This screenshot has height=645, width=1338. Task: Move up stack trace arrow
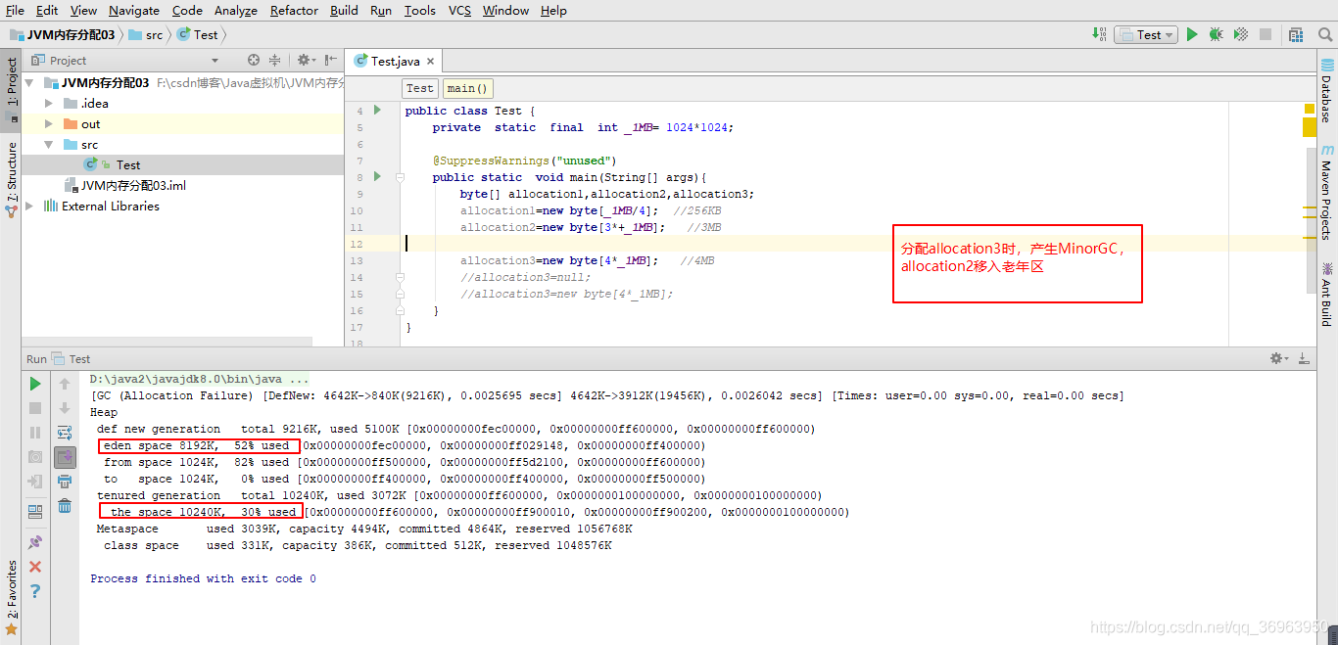(x=65, y=384)
